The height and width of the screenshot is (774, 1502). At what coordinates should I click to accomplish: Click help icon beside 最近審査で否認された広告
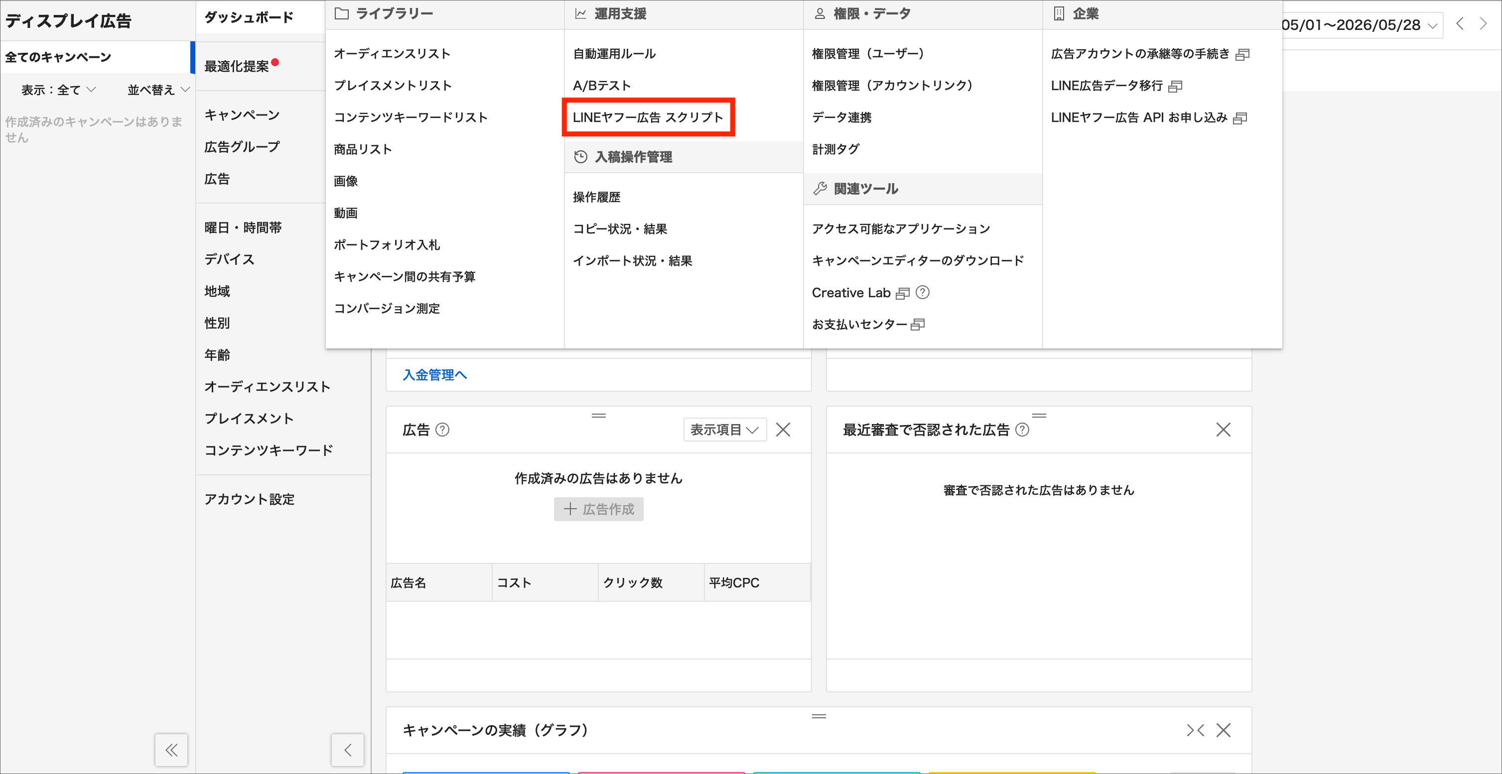point(1022,430)
